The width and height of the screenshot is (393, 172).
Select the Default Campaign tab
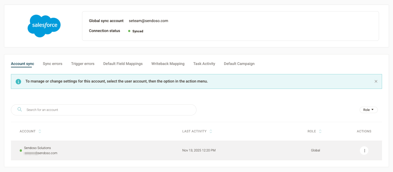pyautogui.click(x=239, y=64)
